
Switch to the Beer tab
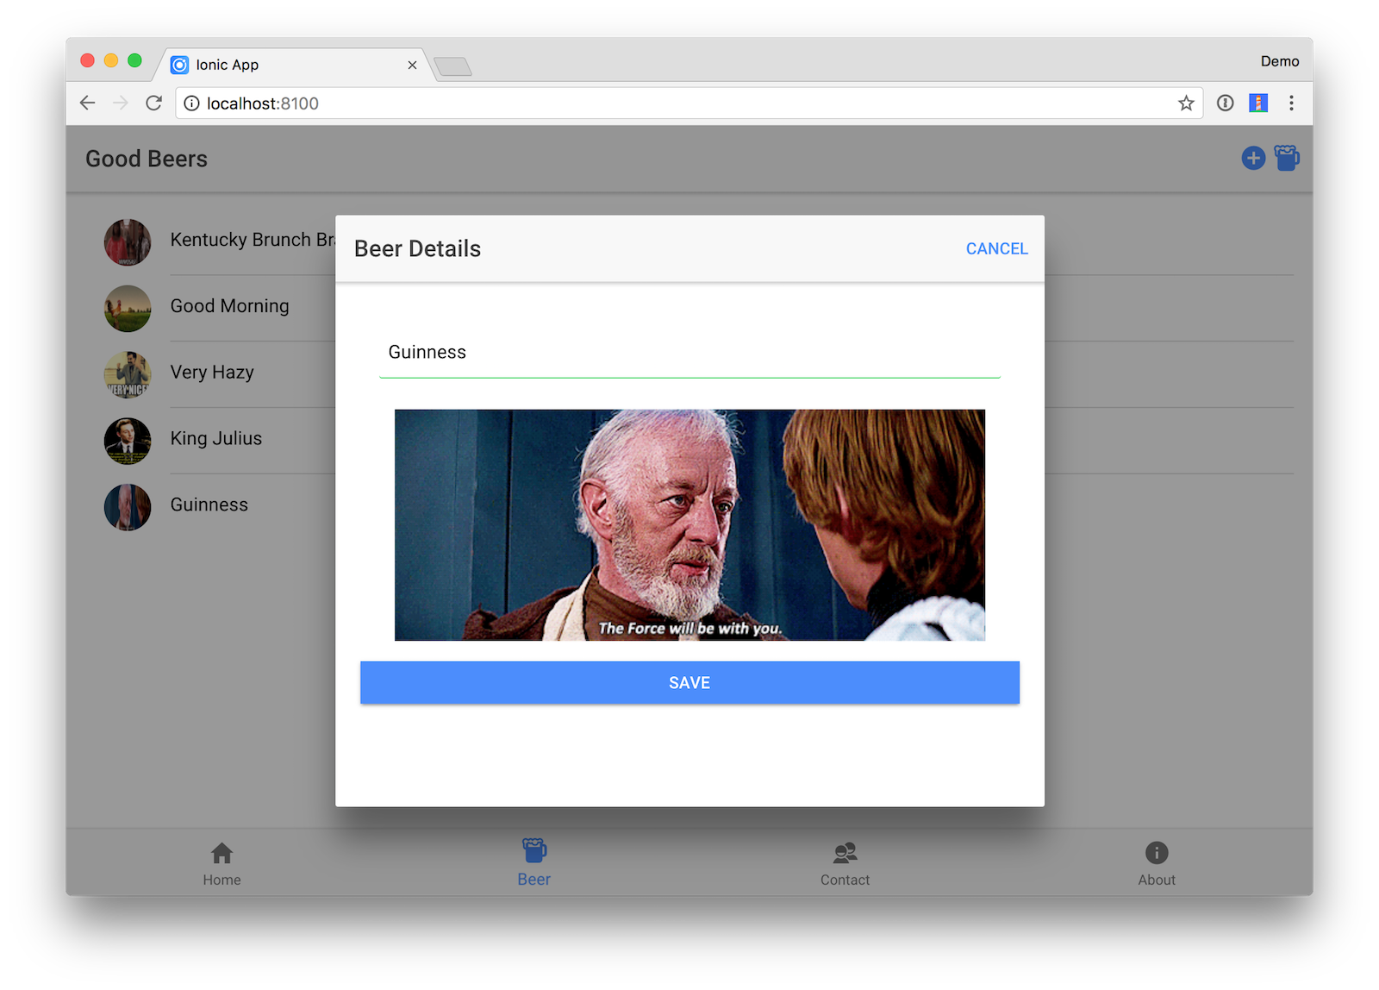pyautogui.click(x=534, y=862)
